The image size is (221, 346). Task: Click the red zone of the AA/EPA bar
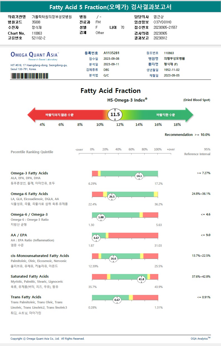click(133, 236)
